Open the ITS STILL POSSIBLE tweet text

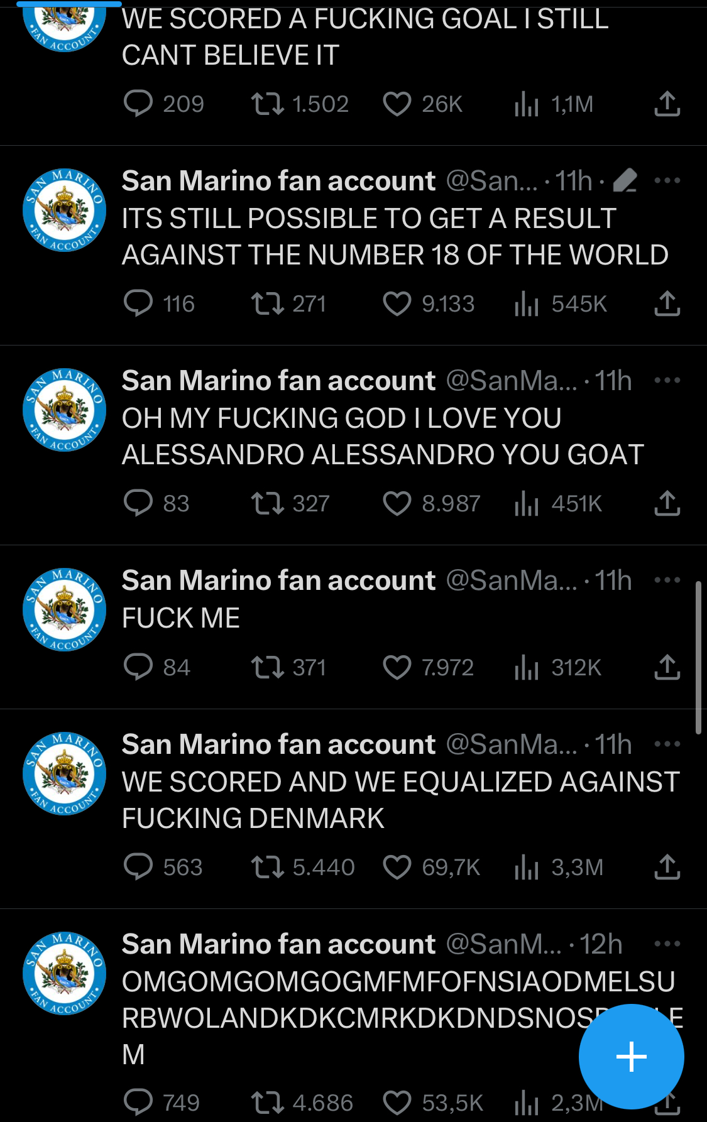coord(395,237)
